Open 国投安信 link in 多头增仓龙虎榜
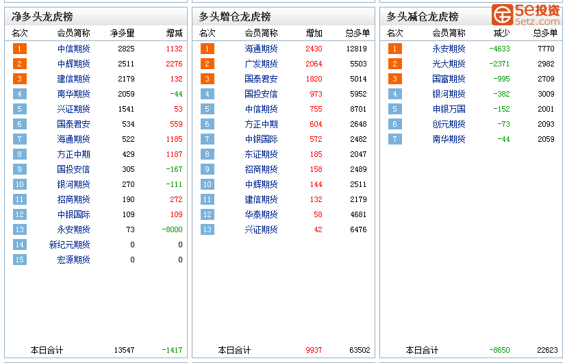This screenshot has height=363, width=565. point(261,94)
